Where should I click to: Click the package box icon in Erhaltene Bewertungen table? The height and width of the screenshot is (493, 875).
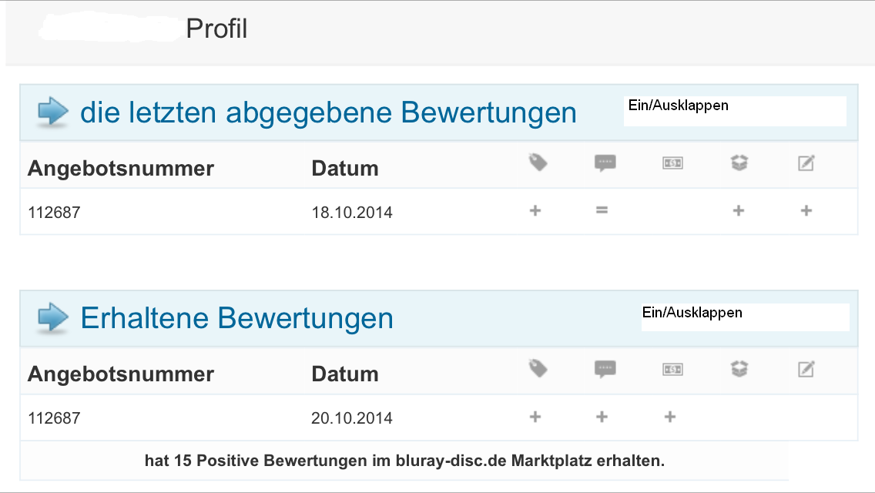[x=739, y=370]
